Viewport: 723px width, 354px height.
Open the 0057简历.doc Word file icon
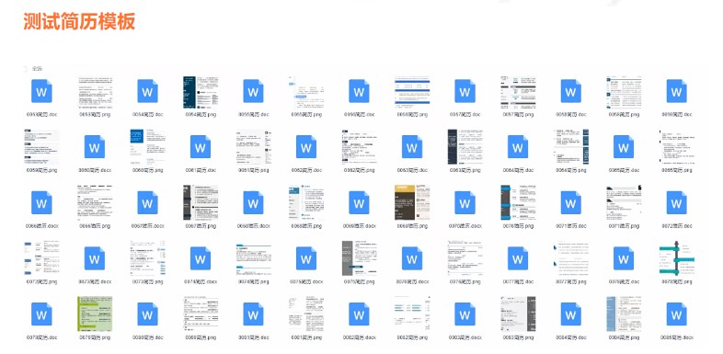pos(465,91)
